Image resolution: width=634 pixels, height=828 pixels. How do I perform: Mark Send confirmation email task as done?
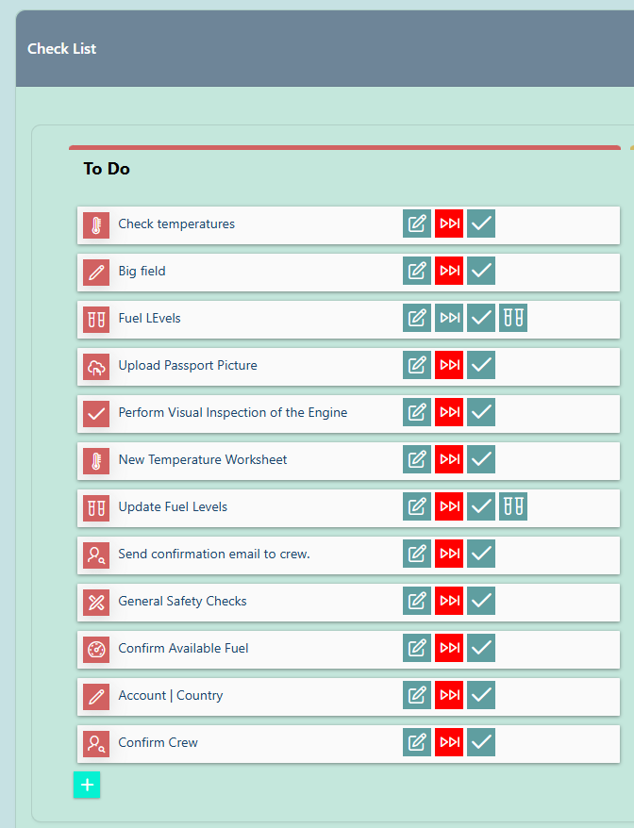click(481, 555)
